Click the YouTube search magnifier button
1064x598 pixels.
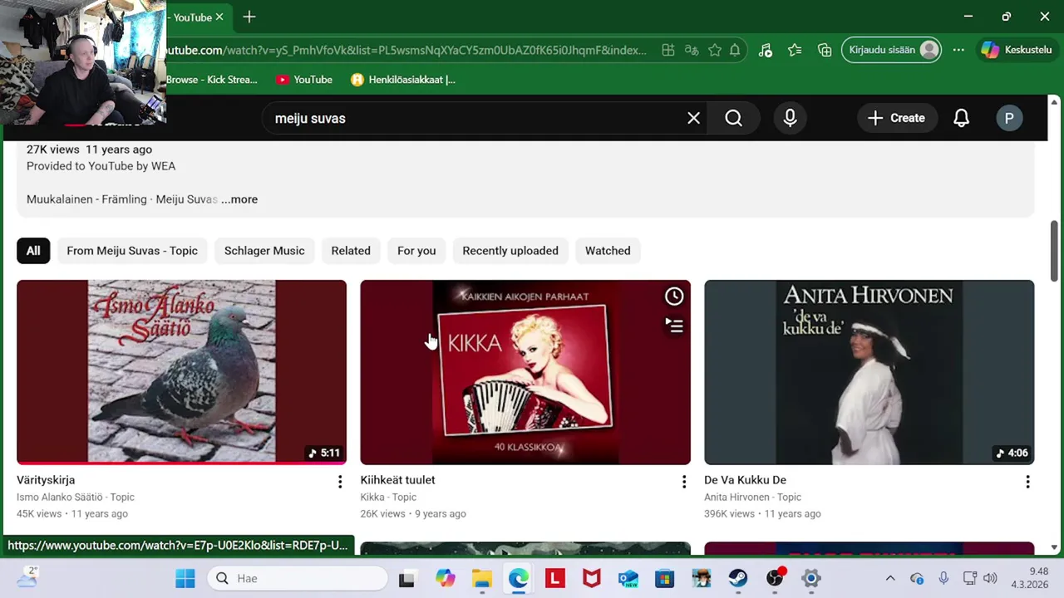tap(733, 118)
